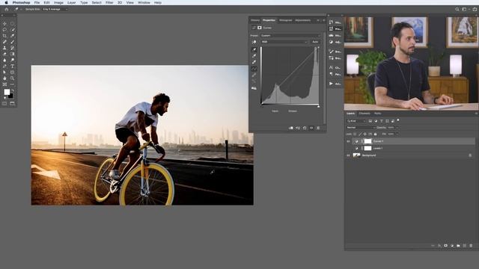Select the Crop tool
The width and height of the screenshot is (479, 269).
point(4,36)
